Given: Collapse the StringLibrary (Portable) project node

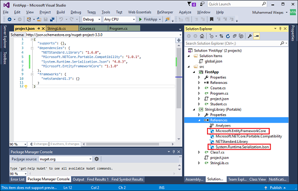Looking at the screenshot, I should [194, 110].
